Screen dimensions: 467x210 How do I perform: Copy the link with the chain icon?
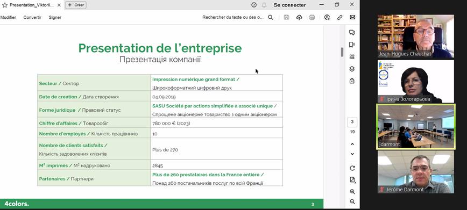coord(340,17)
